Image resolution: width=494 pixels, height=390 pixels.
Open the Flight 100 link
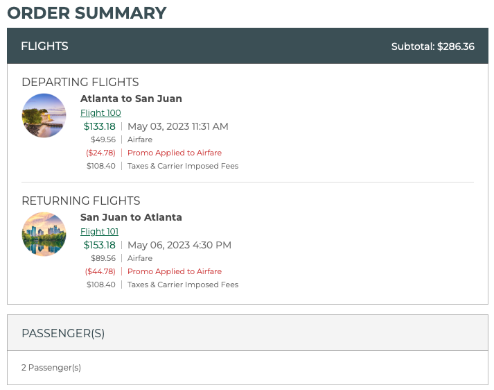tap(100, 113)
